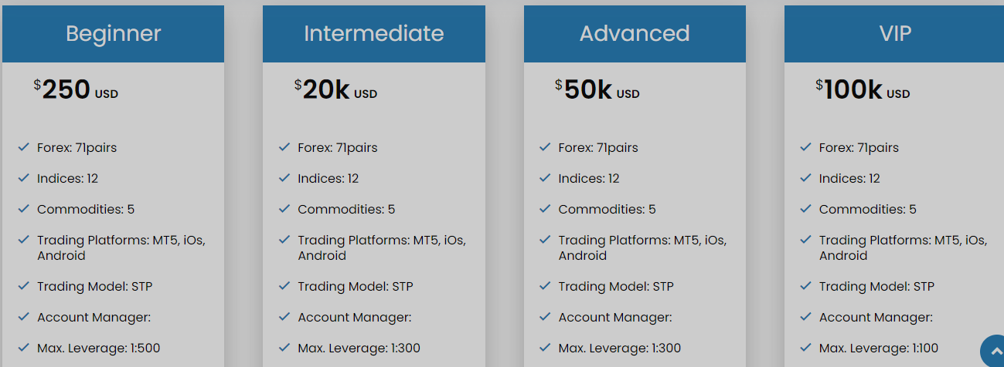Select the Intermediate plan header

pyautogui.click(x=374, y=34)
